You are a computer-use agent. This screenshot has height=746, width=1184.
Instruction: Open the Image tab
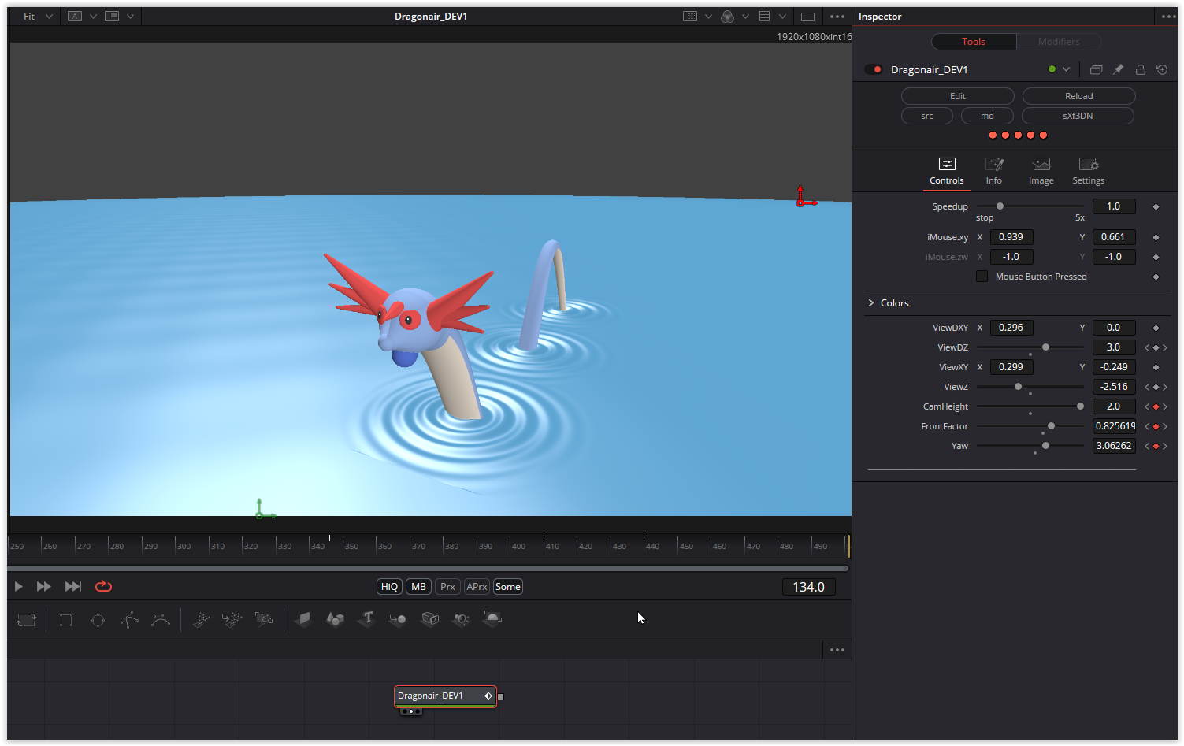tap(1041, 171)
